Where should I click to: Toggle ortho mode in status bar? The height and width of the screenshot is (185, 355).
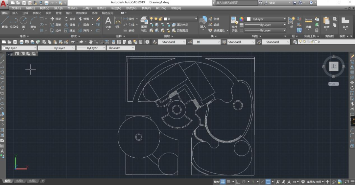(x=238, y=182)
